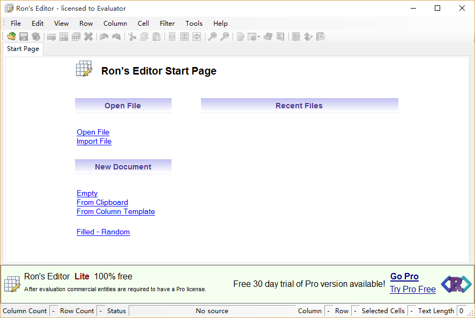This screenshot has width=475, height=318.
Task: Click From Column Template link
Action: tap(116, 212)
